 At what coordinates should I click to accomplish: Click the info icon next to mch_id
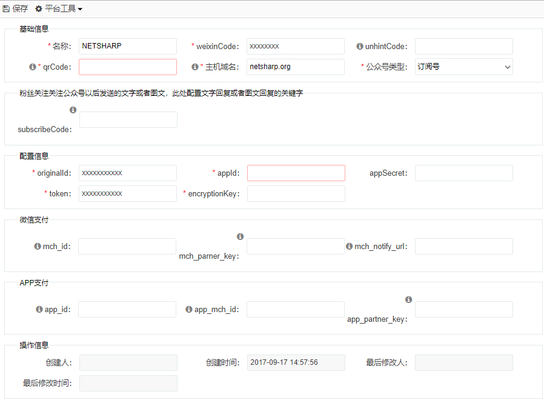pos(38,246)
